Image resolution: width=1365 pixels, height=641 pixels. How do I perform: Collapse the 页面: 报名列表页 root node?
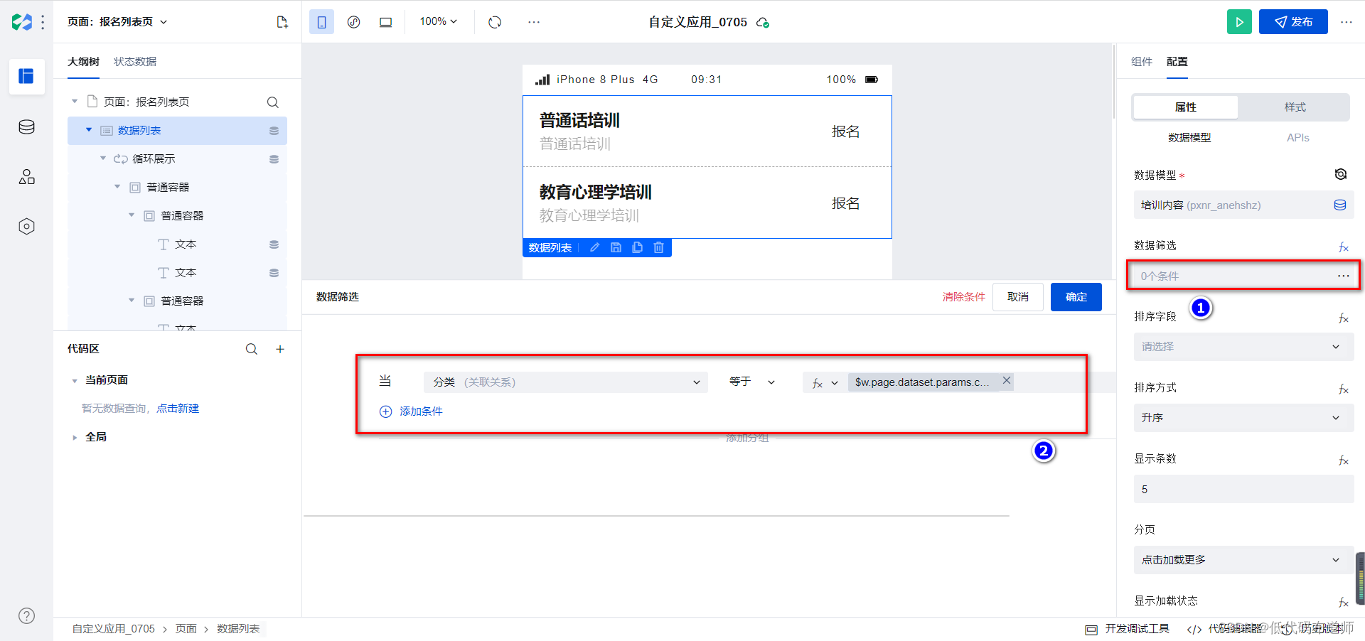pyautogui.click(x=75, y=102)
